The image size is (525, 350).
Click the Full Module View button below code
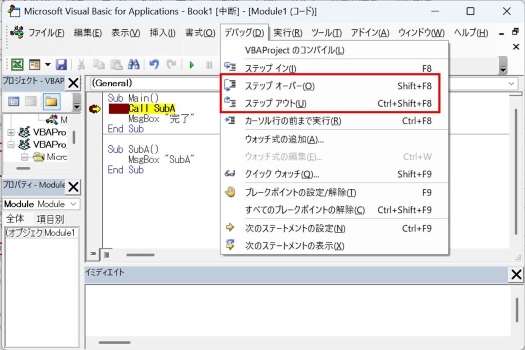coord(107,255)
